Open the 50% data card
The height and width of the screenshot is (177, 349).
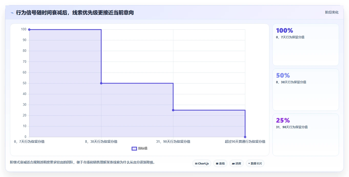pyautogui.click(x=305, y=90)
